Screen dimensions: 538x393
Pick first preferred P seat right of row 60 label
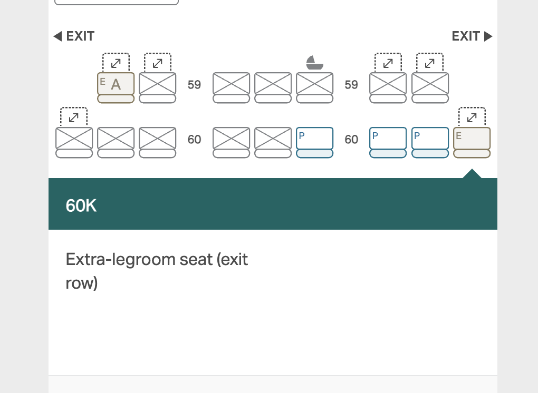pos(388,142)
